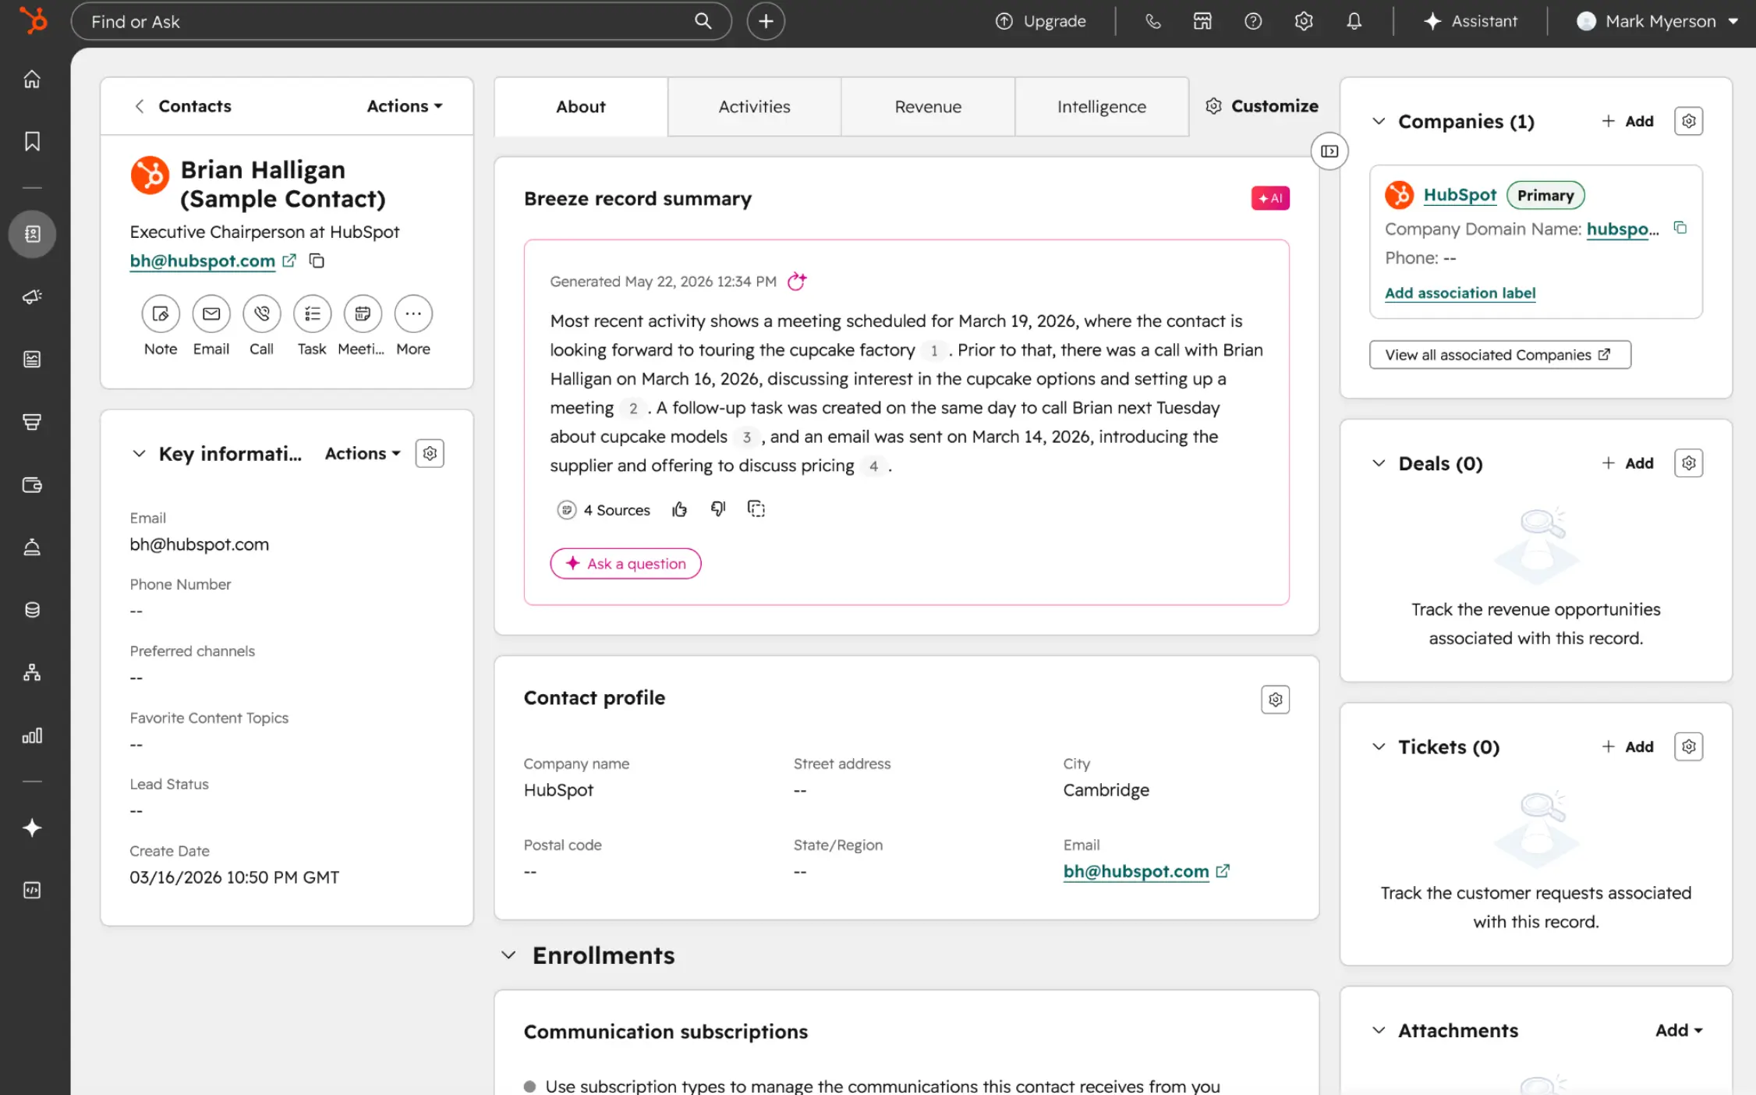
Task: Open the Breeze sparkle sidebar icon
Action: point(32,827)
